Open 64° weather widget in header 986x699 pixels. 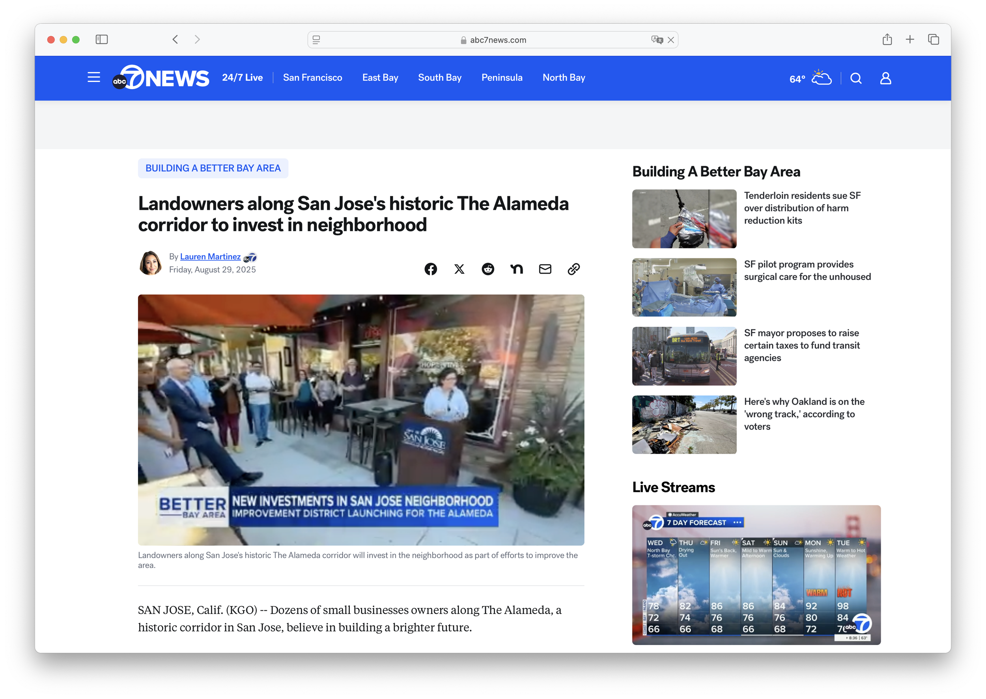pos(810,78)
